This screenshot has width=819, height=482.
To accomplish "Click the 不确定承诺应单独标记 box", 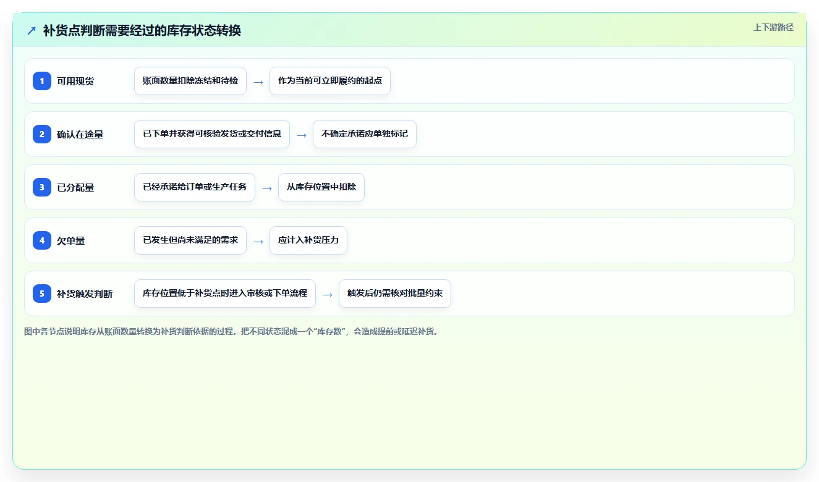I will click(x=365, y=134).
